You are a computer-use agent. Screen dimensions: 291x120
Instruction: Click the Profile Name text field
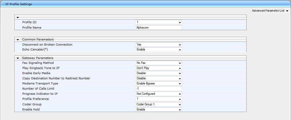[158, 28]
